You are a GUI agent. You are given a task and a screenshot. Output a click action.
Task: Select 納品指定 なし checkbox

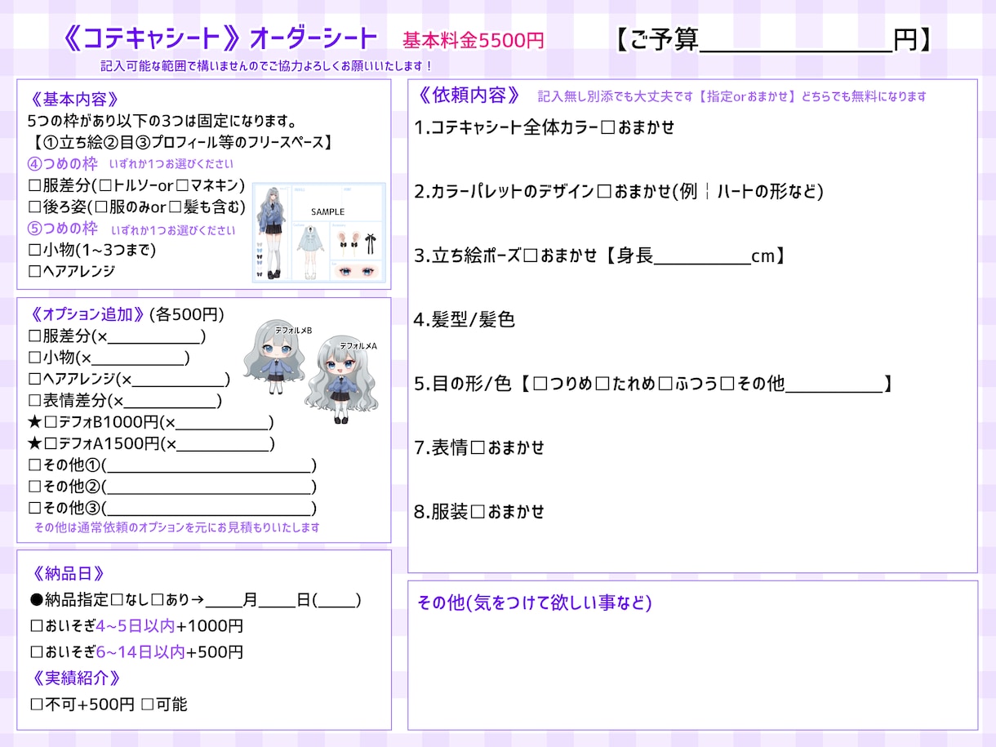pyautogui.click(x=117, y=600)
